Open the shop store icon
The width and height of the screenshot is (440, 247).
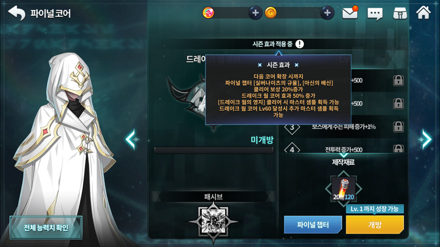tap(400, 13)
